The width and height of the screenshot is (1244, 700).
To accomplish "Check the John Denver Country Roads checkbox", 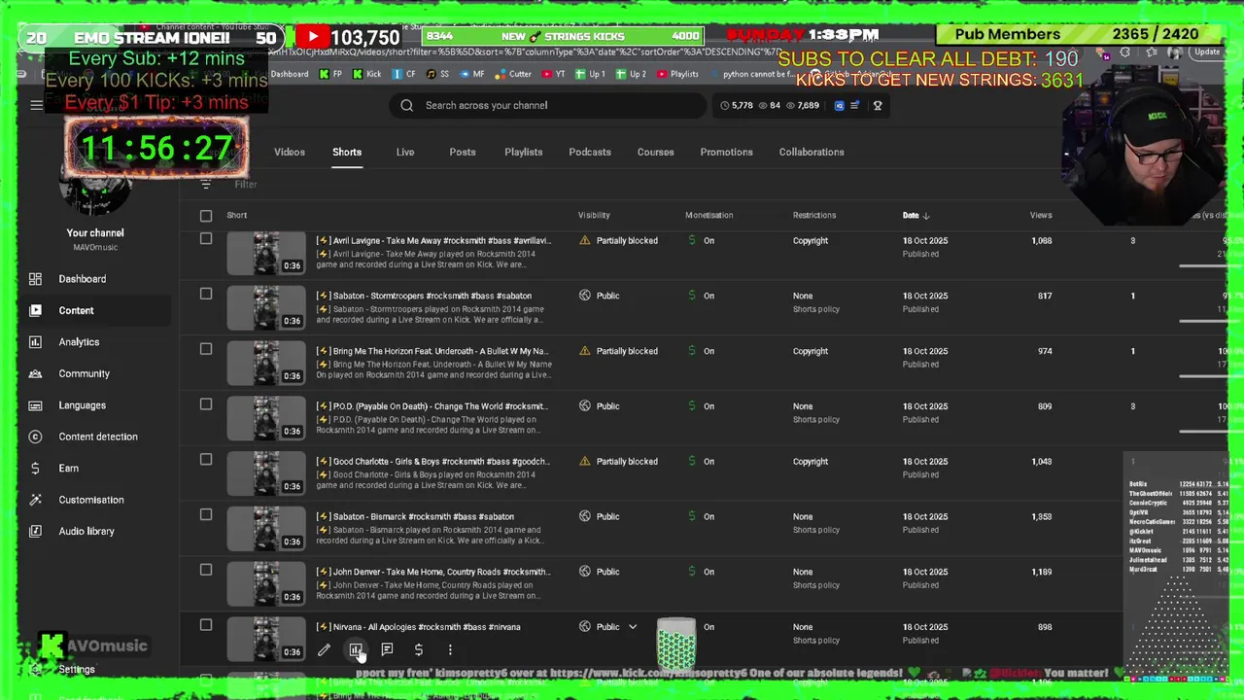I will point(205,571).
